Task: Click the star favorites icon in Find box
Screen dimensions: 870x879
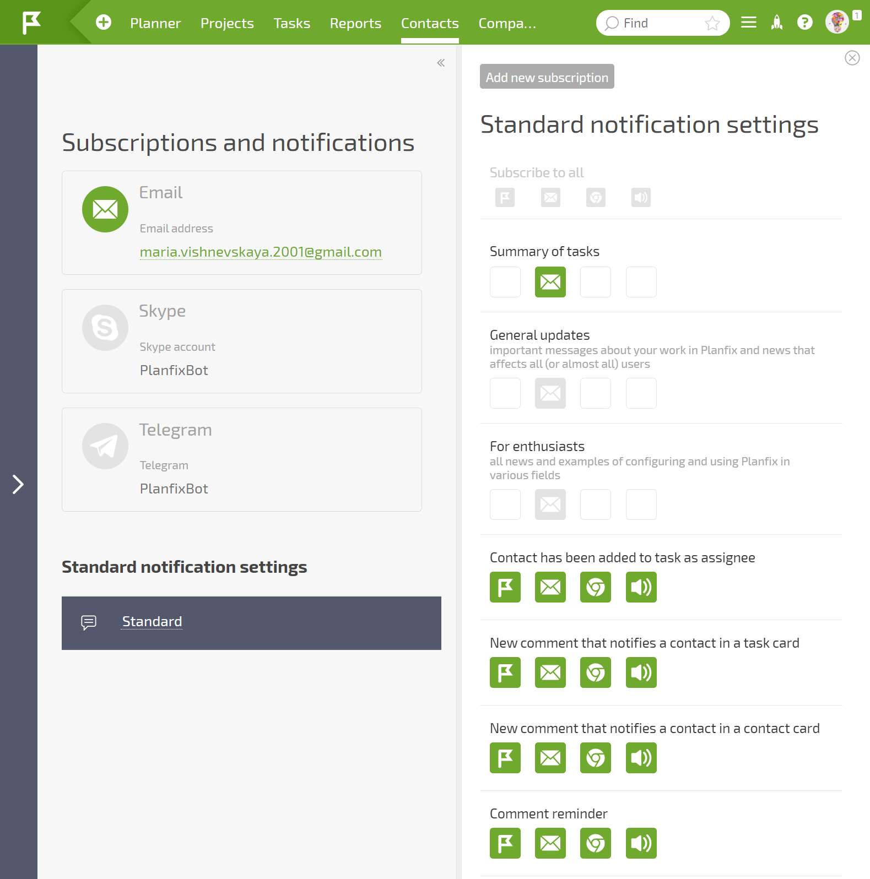Action: point(712,23)
